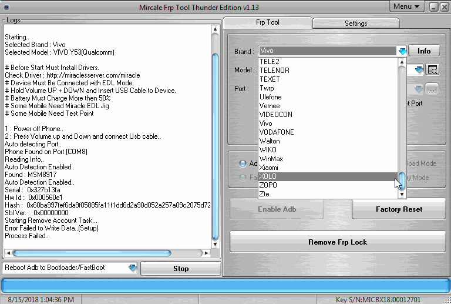Screen dimensions: 451x304
Task: Click the 'Error Failed to Write Data' log line
Action: 52,228
